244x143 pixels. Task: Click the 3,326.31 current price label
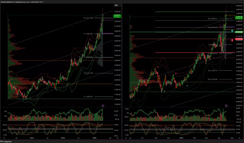pos(117,16)
